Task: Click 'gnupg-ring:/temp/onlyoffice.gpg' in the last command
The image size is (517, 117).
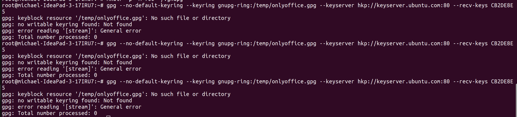Action: [x=267, y=81]
